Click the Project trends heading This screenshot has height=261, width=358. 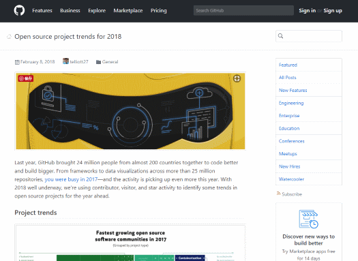click(x=35, y=213)
